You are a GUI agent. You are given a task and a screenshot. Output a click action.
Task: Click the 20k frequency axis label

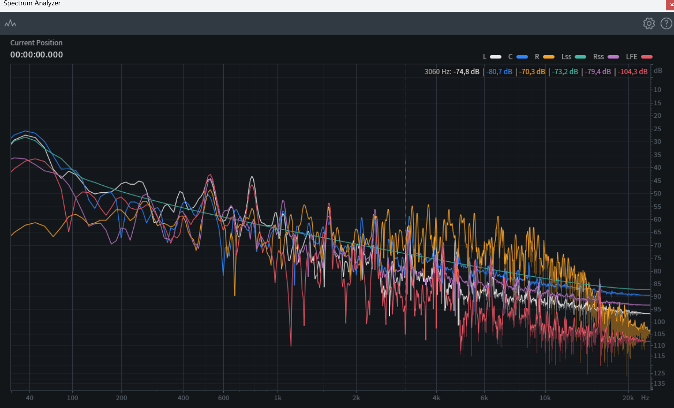coord(628,398)
